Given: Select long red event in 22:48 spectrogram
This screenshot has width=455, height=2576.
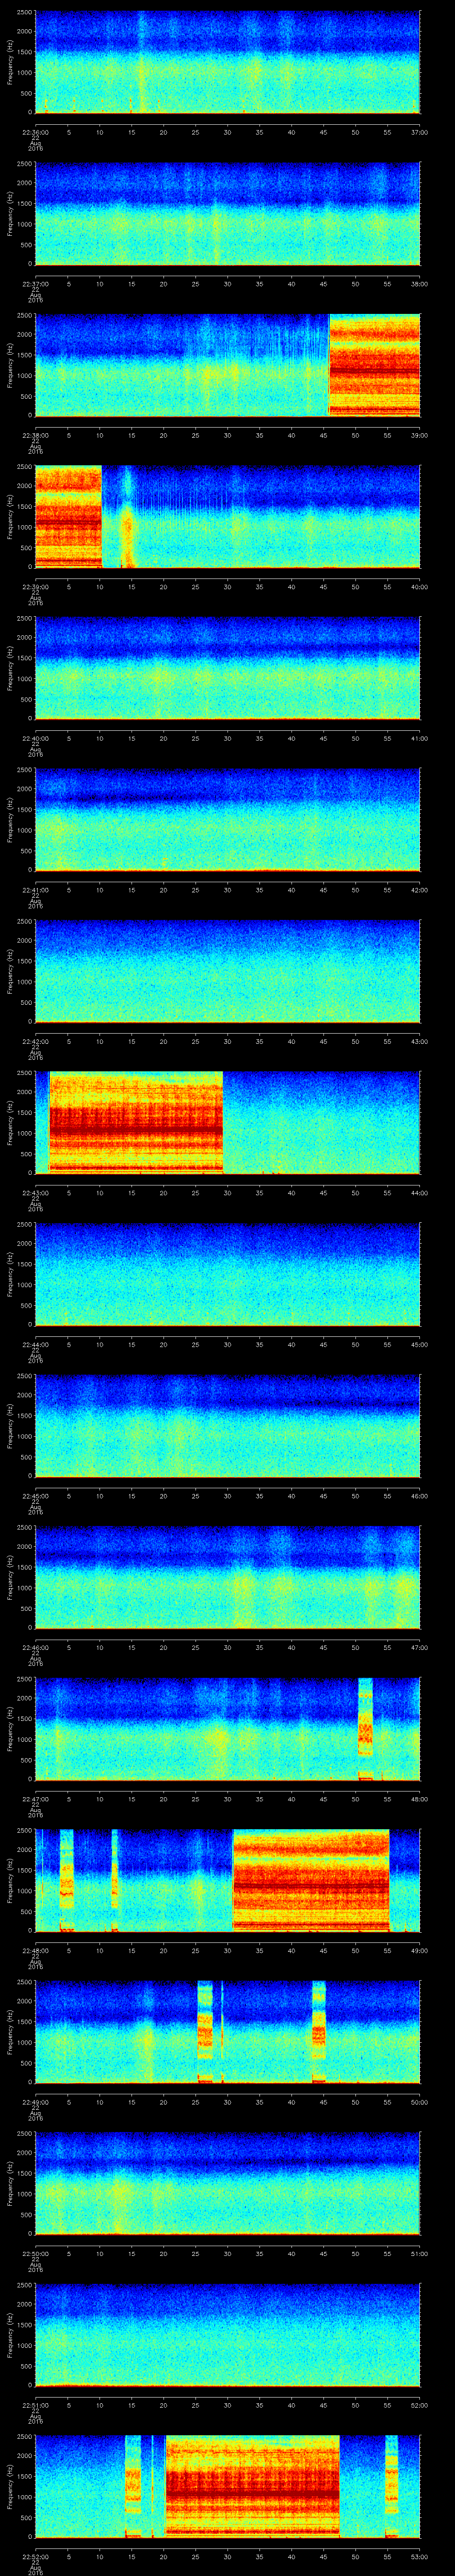Looking at the screenshot, I should [310, 1879].
